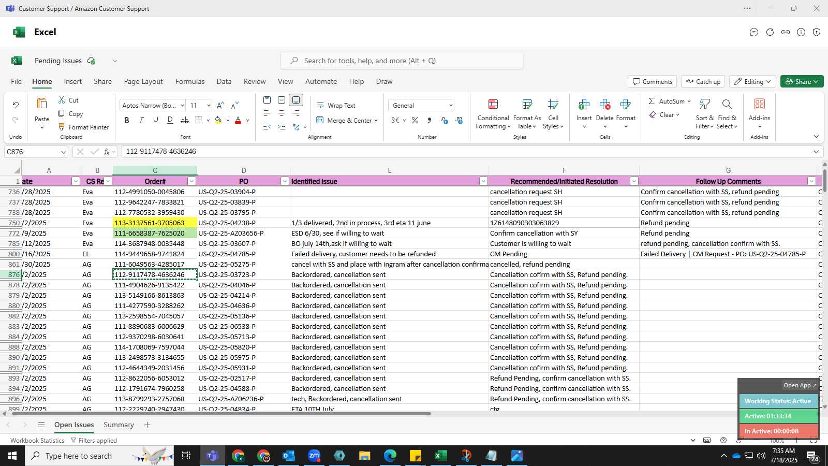Add a new sheet with plus button
This screenshot has height=466, width=828.
pyautogui.click(x=147, y=425)
